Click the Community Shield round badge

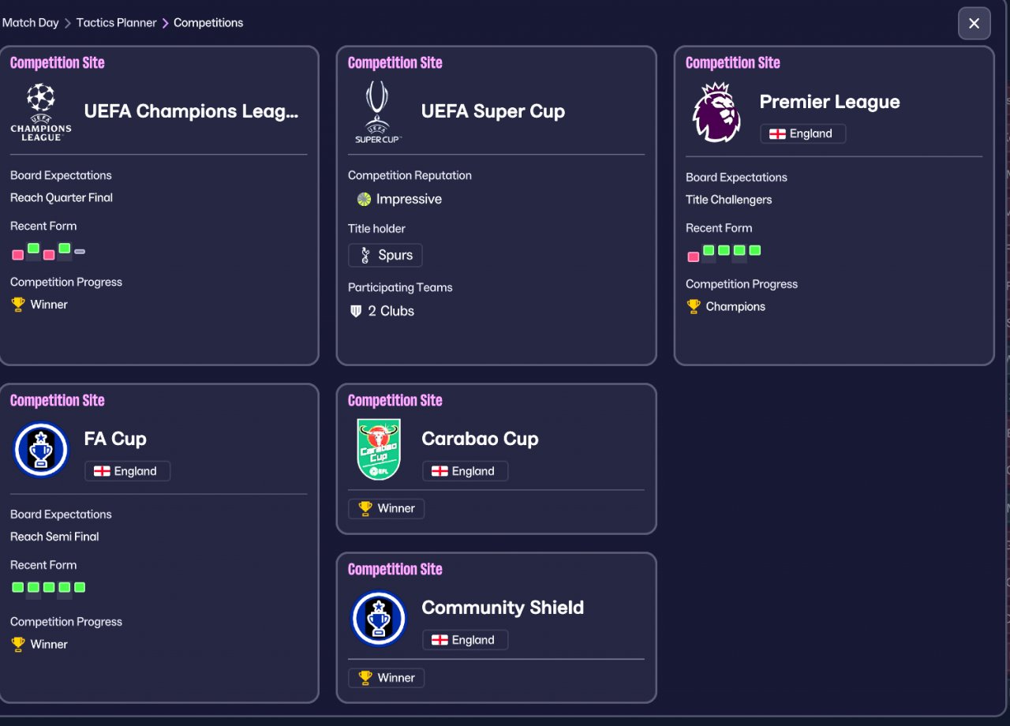(x=379, y=619)
